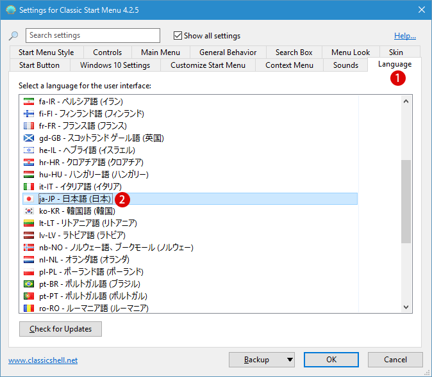
Task: Click the Lithuania flag icon for lt-LT
Action: tap(29, 223)
